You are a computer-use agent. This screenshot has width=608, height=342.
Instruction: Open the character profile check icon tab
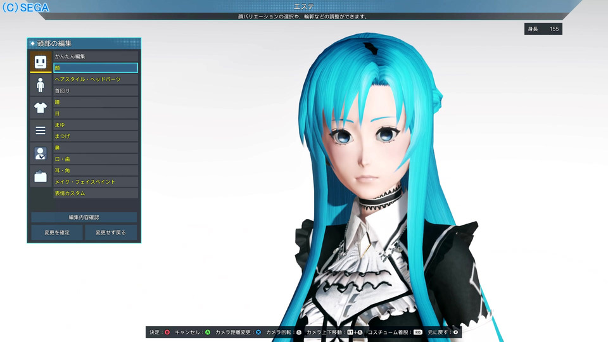tap(41, 153)
